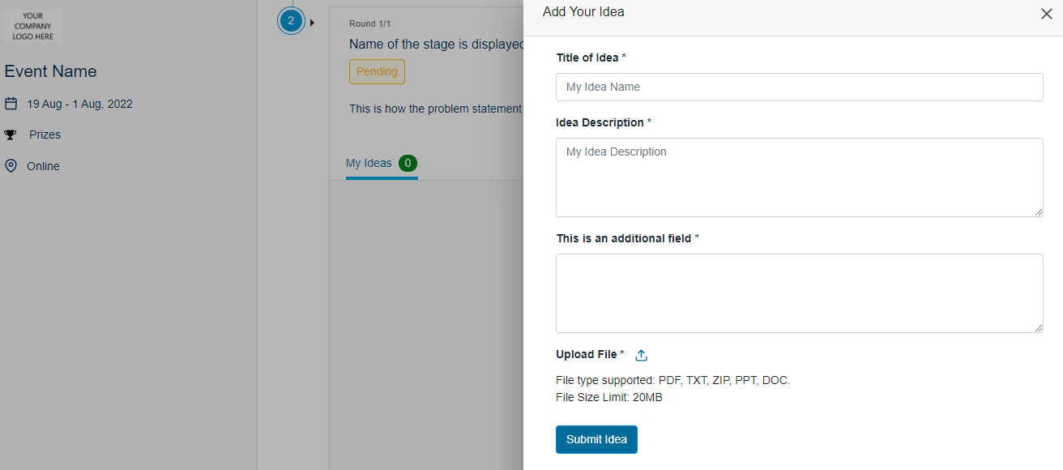
Task: Click into the Idea Description text area
Action: pyautogui.click(x=800, y=177)
